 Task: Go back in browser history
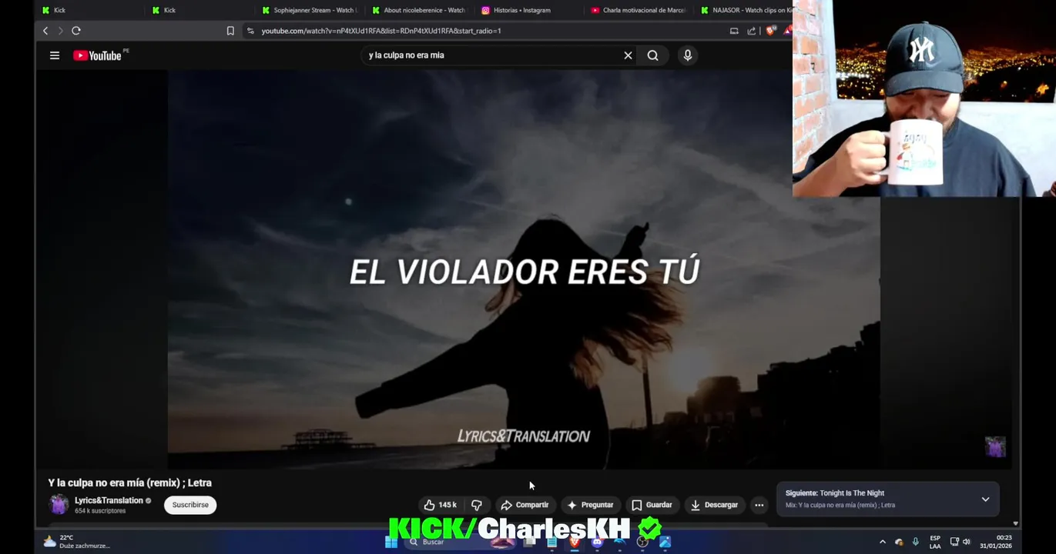[x=45, y=31]
